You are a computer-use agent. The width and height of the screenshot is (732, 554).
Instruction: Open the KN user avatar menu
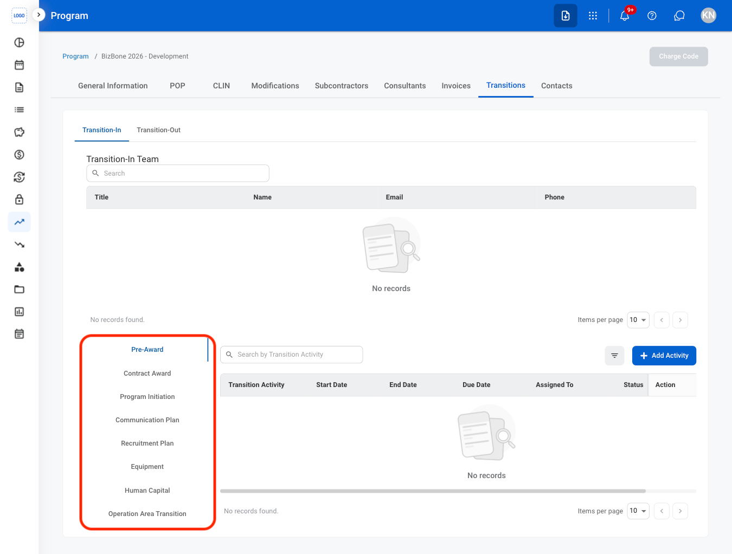708,15
